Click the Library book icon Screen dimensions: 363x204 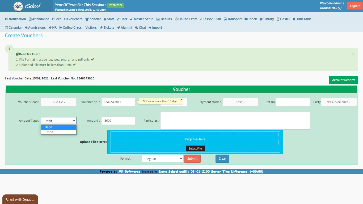(x=261, y=19)
